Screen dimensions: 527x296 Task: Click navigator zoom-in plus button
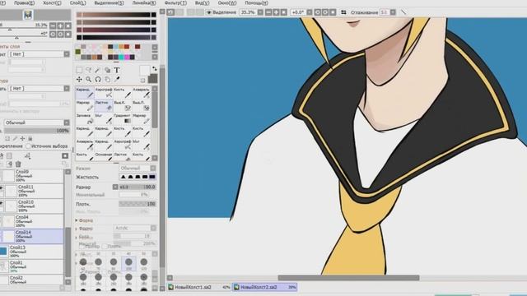60,25
